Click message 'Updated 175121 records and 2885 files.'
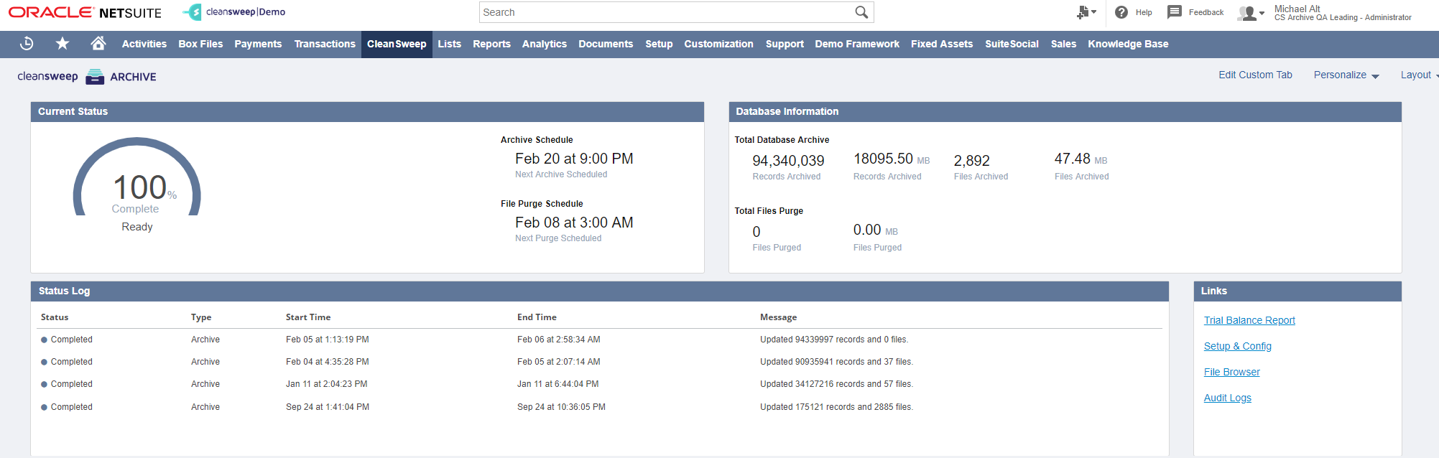Image resolution: width=1439 pixels, height=458 pixels. click(x=836, y=407)
